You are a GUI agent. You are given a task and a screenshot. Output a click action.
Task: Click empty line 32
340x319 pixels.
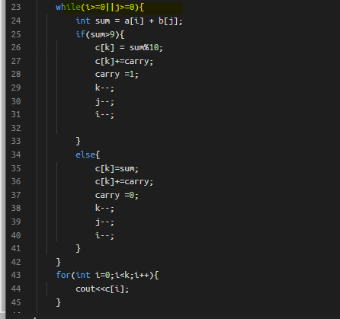(178, 128)
